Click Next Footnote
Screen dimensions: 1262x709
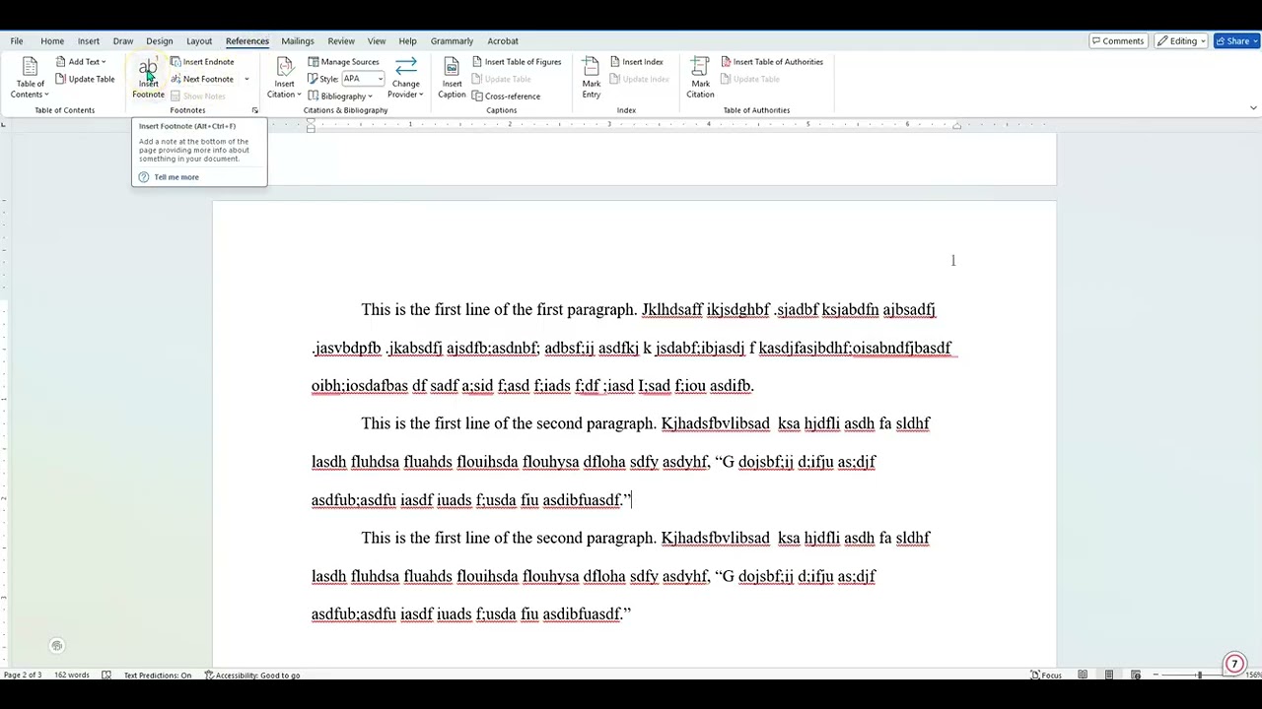tap(201, 79)
